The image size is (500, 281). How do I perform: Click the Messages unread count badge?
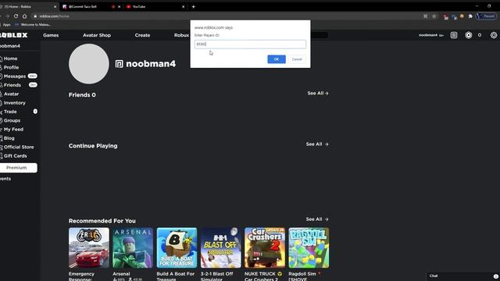33,76
